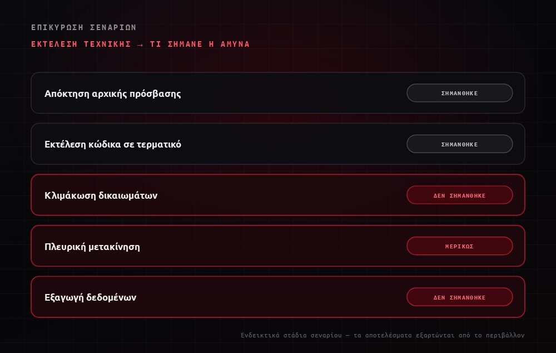
Task: Click the 'Απόκτηση αρχικής πρόσβασης' title text
Action: [113, 94]
